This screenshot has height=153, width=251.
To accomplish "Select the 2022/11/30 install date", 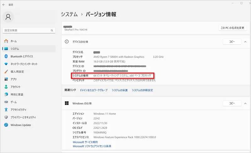I will tap(100, 123).
